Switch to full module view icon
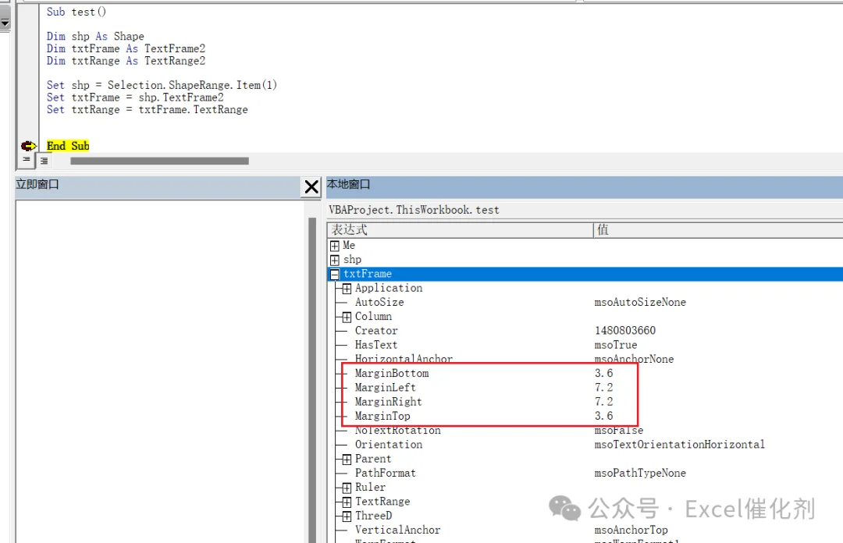Viewport: 843px width, 543px height. coord(44,160)
